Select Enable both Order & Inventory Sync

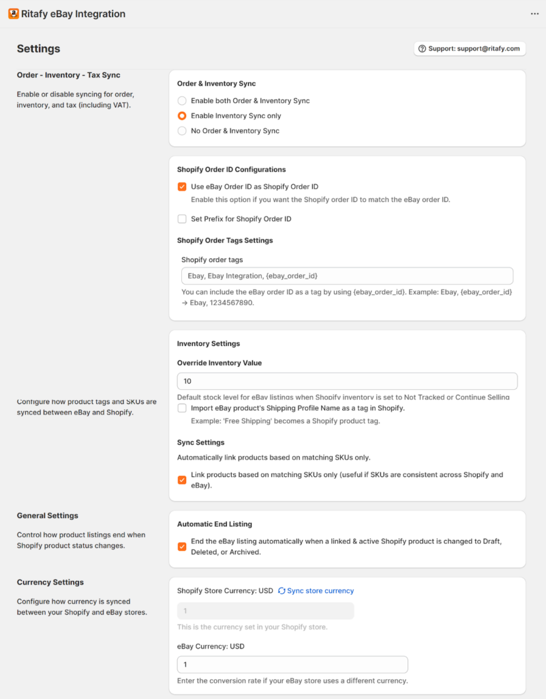(182, 101)
